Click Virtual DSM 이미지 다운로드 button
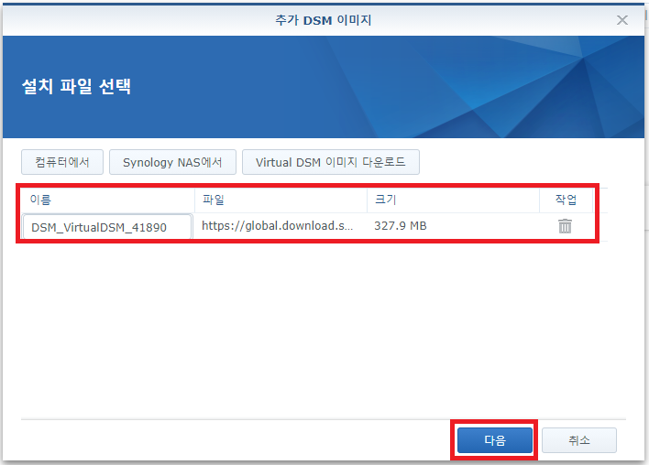649x465 pixels. tap(331, 162)
